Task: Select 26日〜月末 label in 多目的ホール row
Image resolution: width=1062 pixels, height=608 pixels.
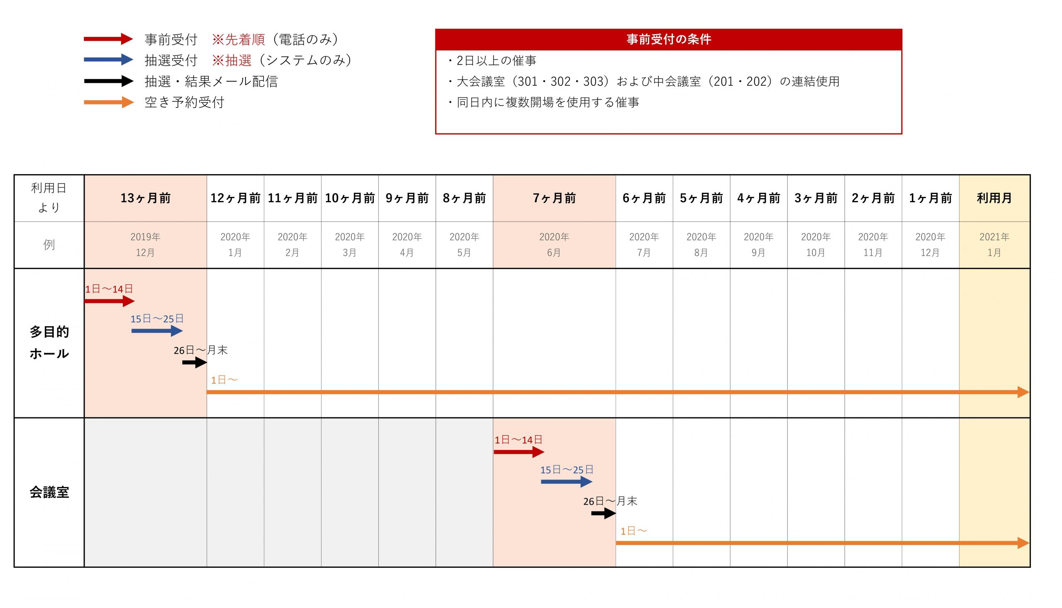Action: tap(201, 350)
